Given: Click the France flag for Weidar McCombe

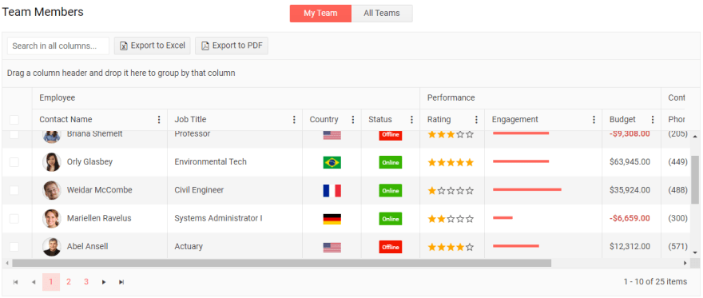Looking at the screenshot, I should 332,190.
